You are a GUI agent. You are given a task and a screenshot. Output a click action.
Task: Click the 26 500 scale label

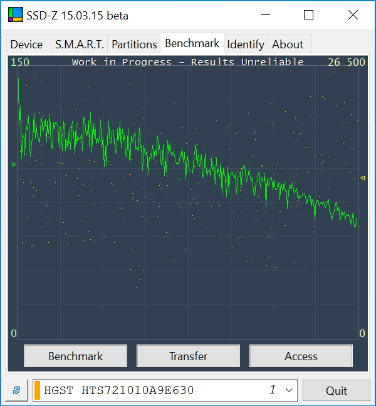pyautogui.click(x=347, y=62)
